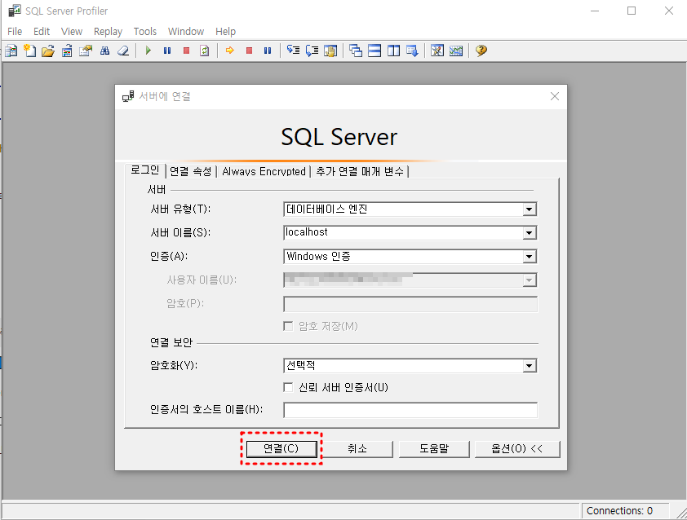Click the 인증서의 호스트 이름(H) input field

click(x=410, y=410)
